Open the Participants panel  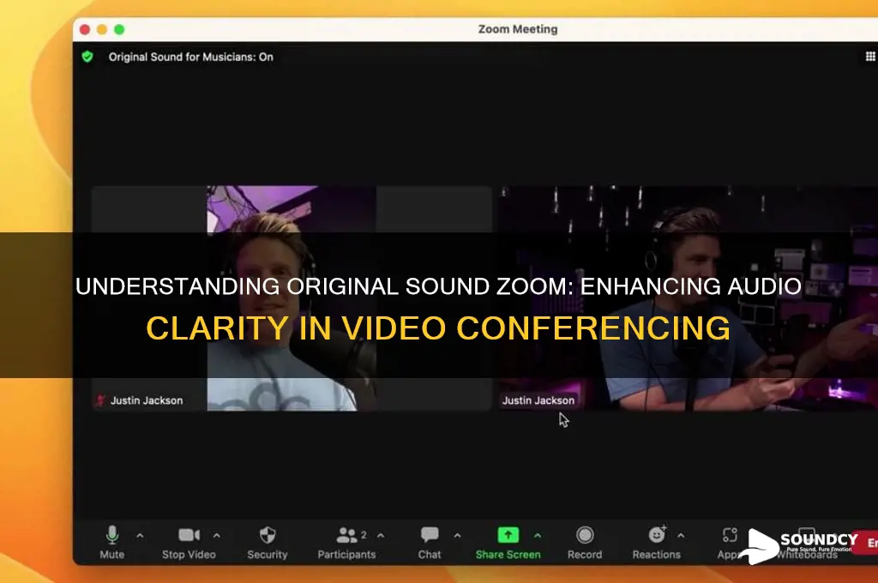(346, 542)
